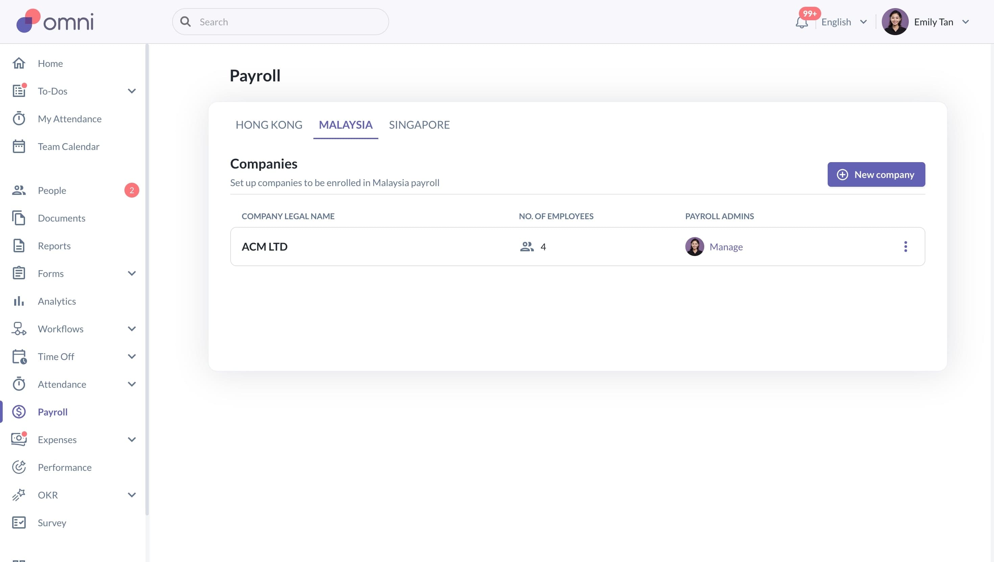Image resolution: width=994 pixels, height=562 pixels.
Task: Click the Survey checklist icon
Action: click(x=19, y=522)
